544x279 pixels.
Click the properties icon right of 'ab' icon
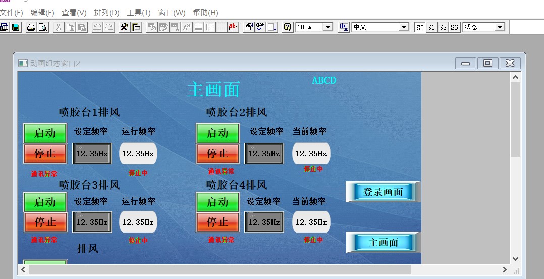248,27
